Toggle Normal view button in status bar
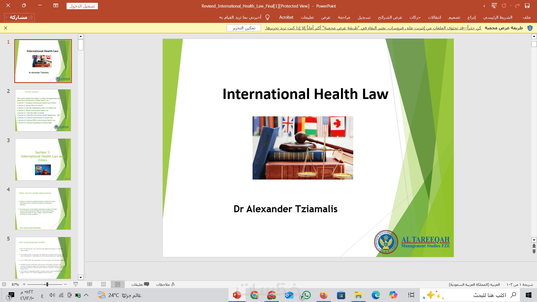Screen dimensions: 537x302 pyautogui.click(x=117, y=284)
